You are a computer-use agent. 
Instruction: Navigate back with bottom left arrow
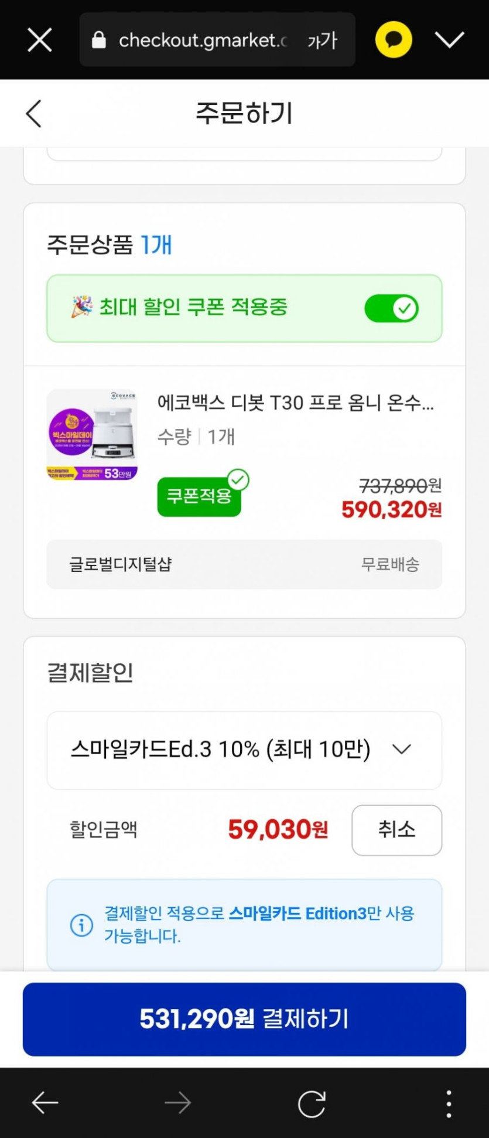(x=45, y=1103)
